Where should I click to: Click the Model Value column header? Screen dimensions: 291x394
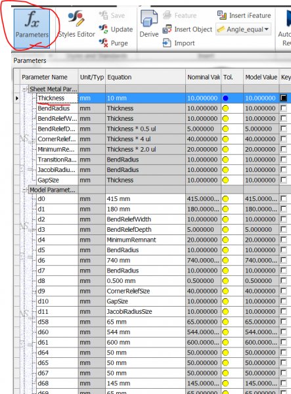point(261,77)
